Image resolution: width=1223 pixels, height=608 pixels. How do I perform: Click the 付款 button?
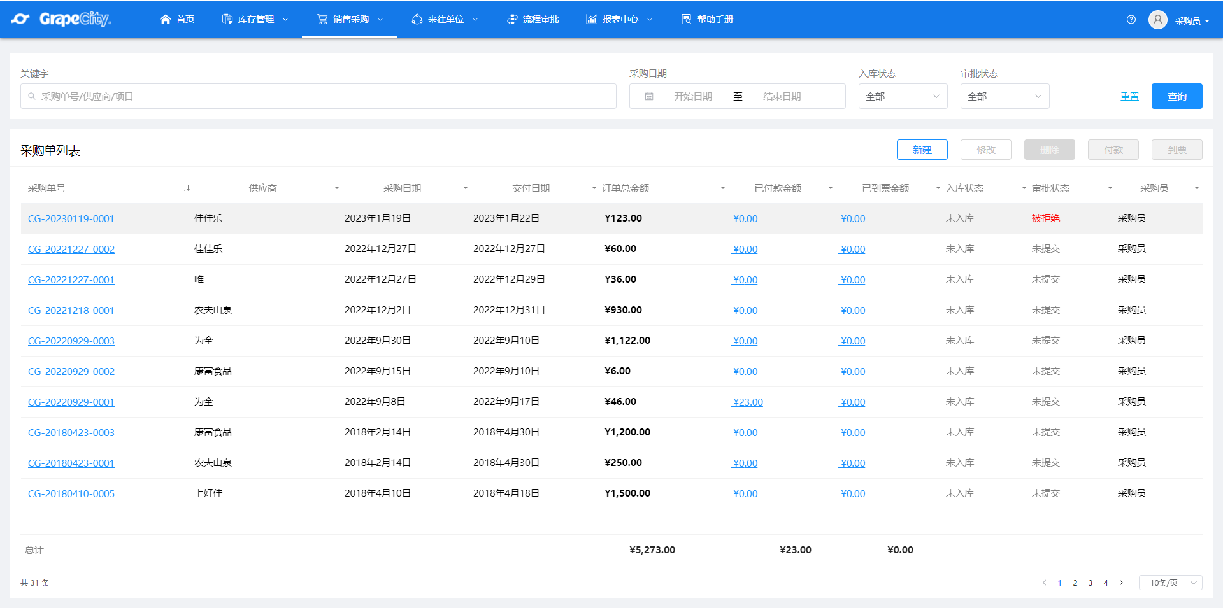1113,150
